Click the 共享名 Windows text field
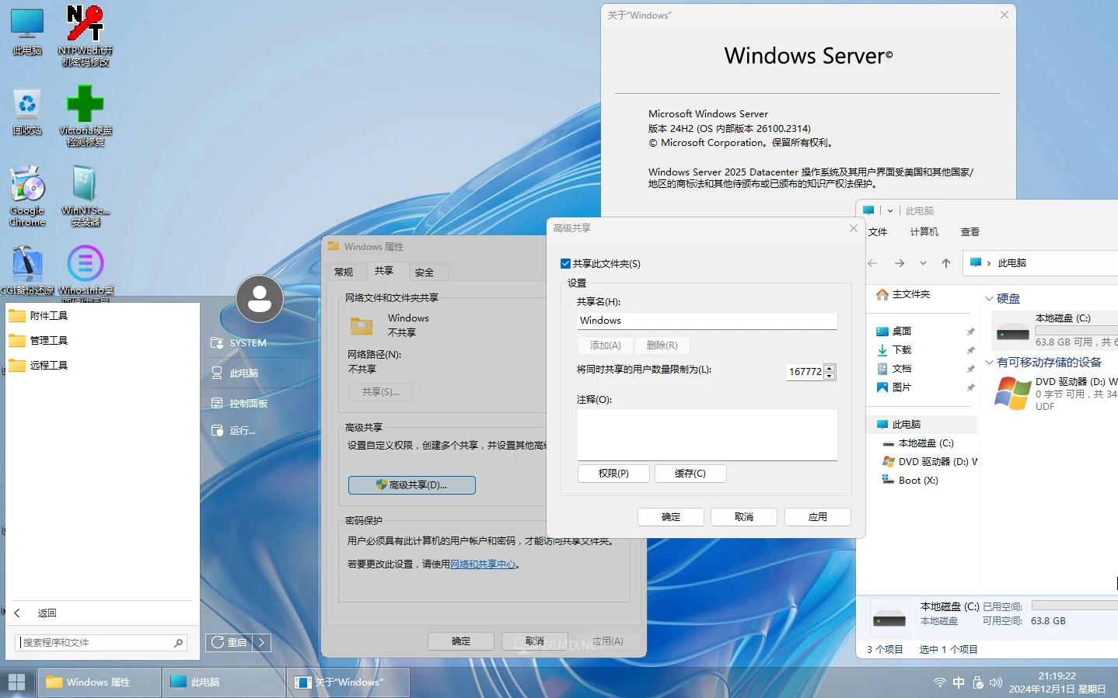Viewport: 1118px width, 698px height. (707, 321)
